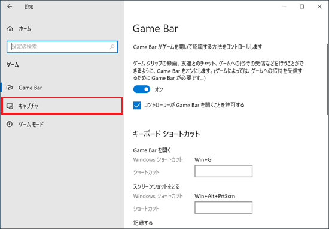Click the ゲーム category heading

(13, 65)
